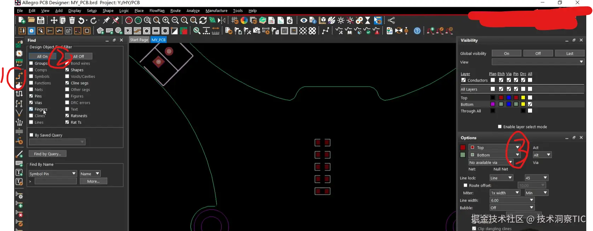593x231 pixels.
Task: Uncheck the Vias checkbox
Action: [x=31, y=102]
